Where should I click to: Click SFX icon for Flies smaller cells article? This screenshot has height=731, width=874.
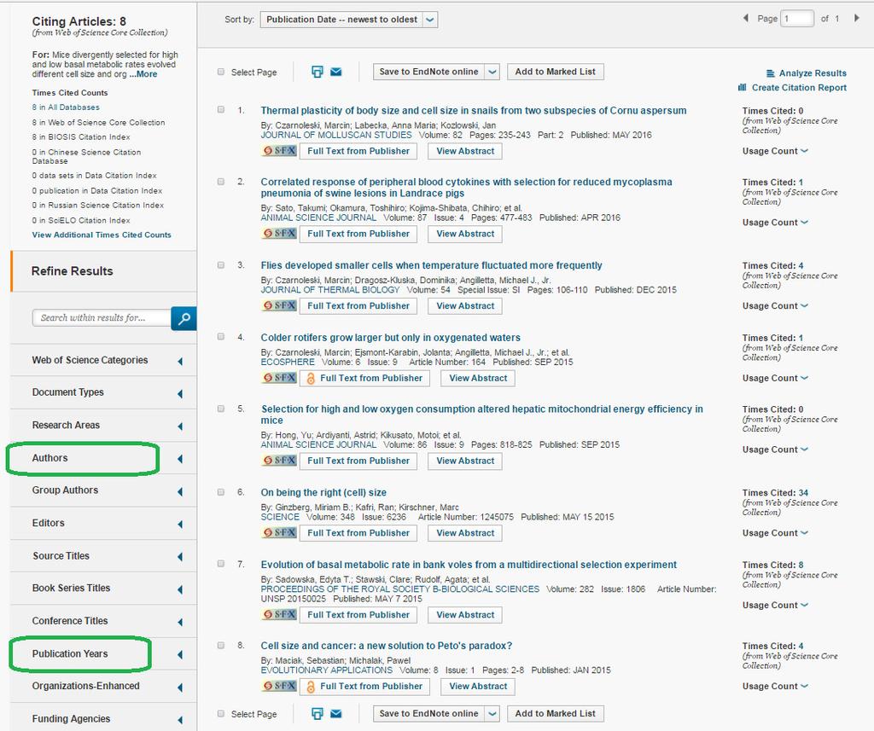(279, 306)
